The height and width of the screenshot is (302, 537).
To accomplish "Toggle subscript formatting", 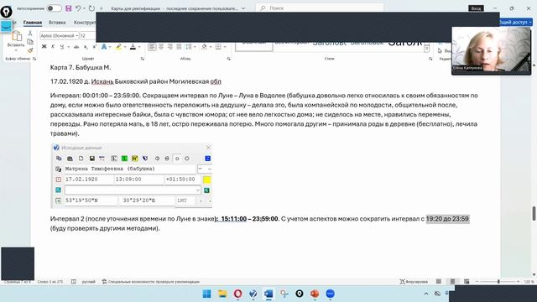I will (86, 47).
